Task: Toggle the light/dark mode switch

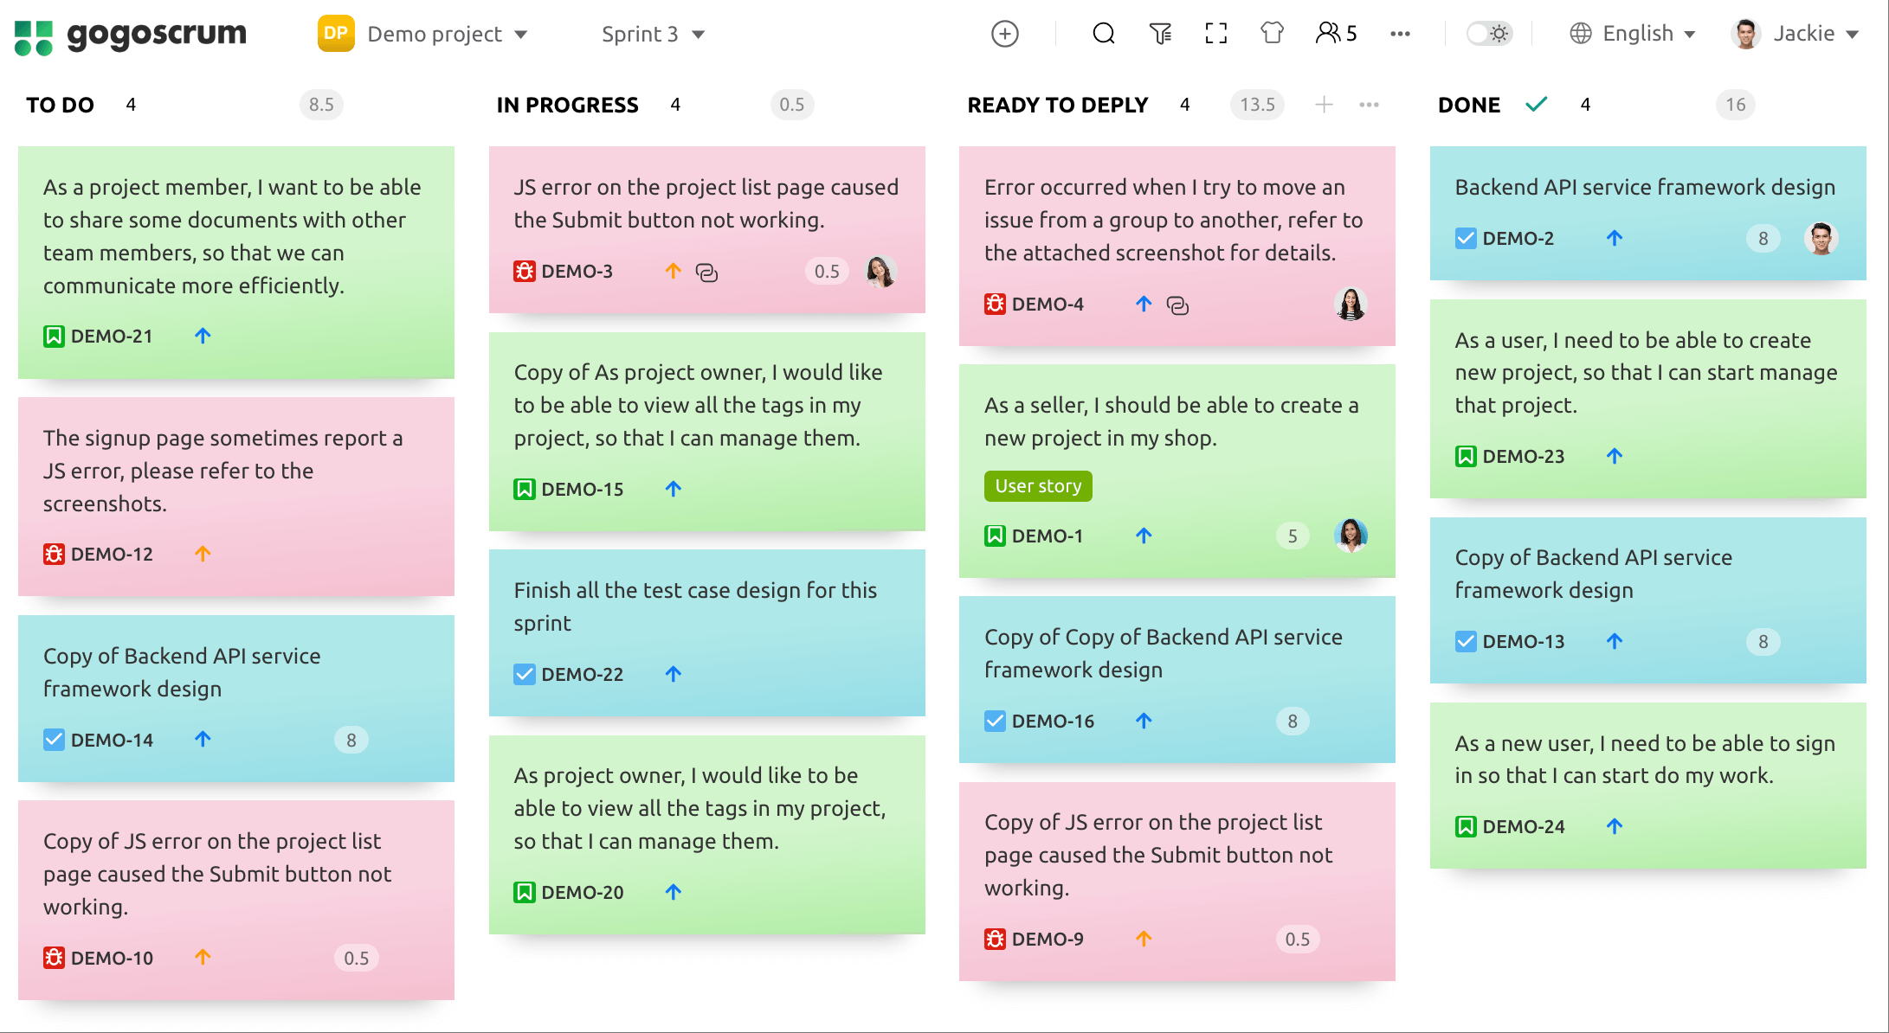Action: (1489, 34)
